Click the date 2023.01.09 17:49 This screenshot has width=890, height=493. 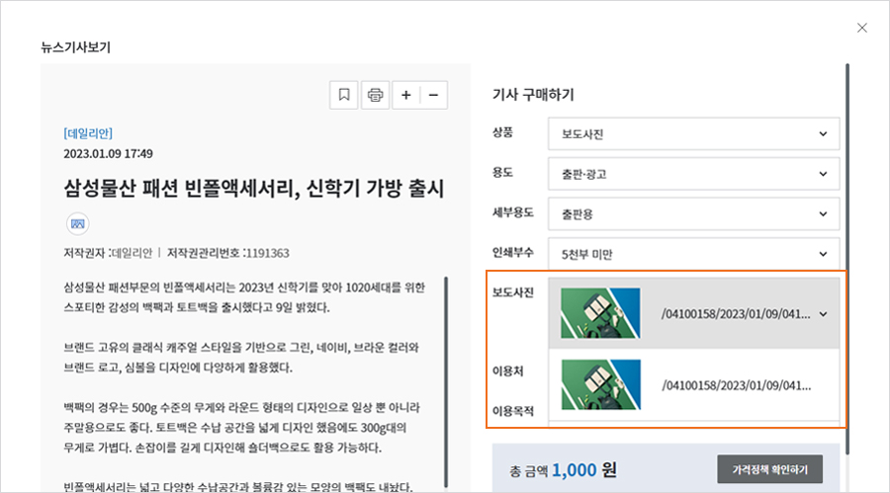108,154
